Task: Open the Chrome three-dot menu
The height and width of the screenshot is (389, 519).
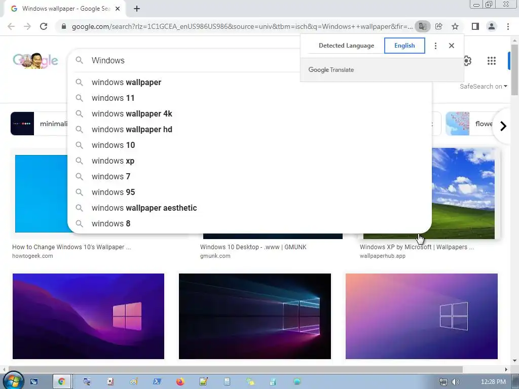Action: (508, 26)
